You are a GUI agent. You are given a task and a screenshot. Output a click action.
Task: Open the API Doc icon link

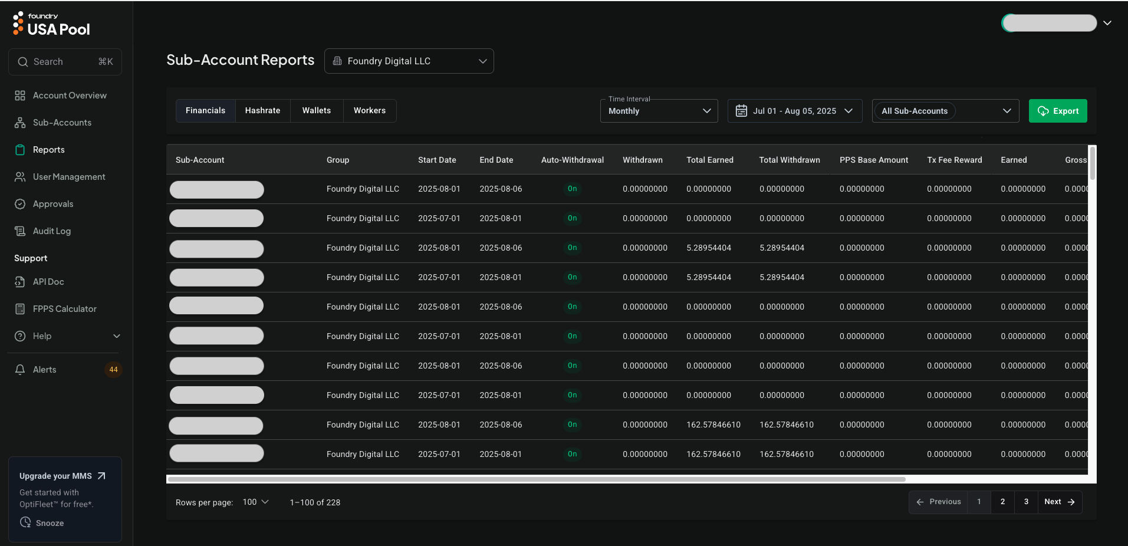point(20,282)
